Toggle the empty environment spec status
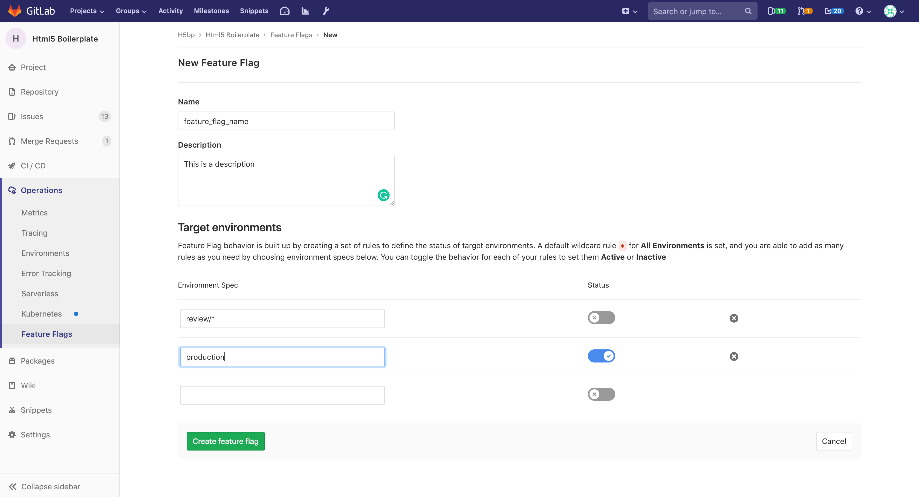The width and height of the screenshot is (919, 497). pos(601,394)
